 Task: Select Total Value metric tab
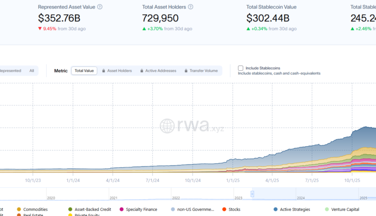84,71
